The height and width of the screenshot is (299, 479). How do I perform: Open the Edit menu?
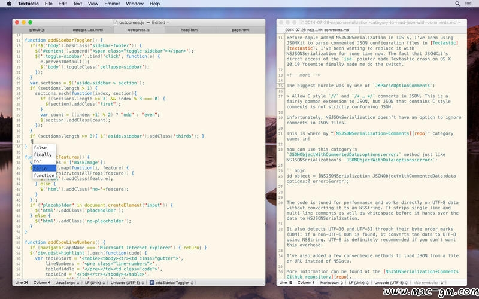pos(63,4)
